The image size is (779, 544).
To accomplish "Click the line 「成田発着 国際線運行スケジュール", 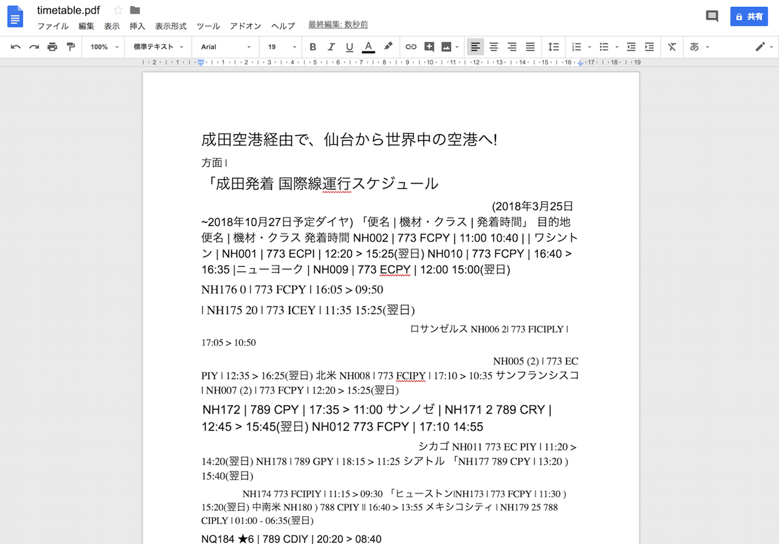I will click(320, 184).
